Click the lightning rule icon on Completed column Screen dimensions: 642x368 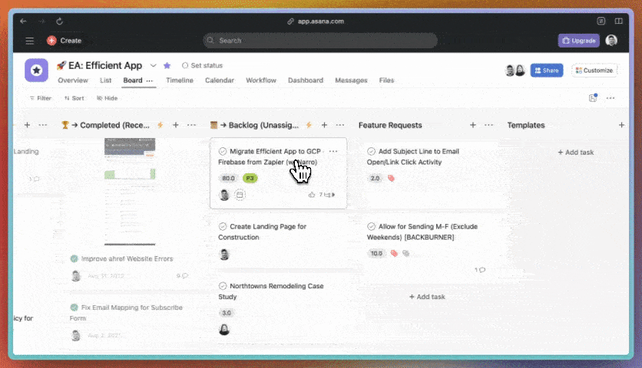pyautogui.click(x=160, y=125)
